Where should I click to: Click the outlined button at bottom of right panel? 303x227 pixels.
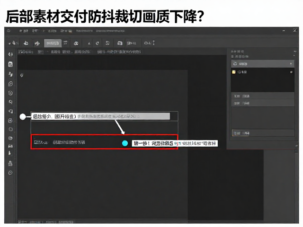pos(241,133)
